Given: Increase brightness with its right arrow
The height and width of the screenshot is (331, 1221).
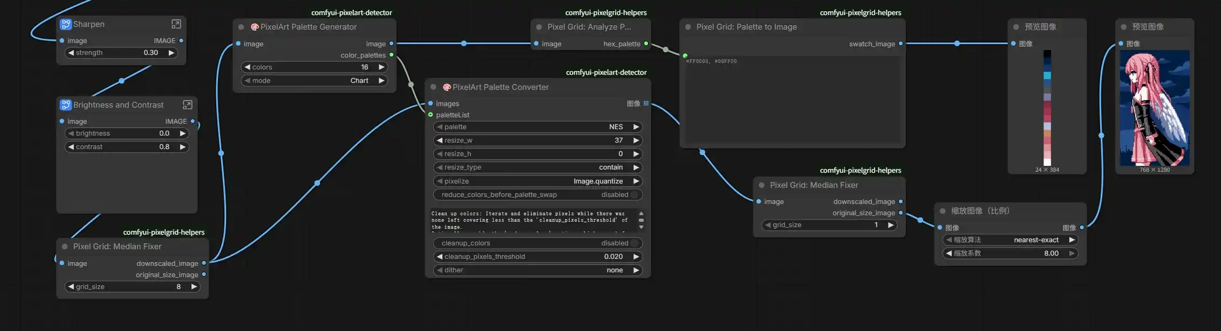Looking at the screenshot, I should click(183, 133).
